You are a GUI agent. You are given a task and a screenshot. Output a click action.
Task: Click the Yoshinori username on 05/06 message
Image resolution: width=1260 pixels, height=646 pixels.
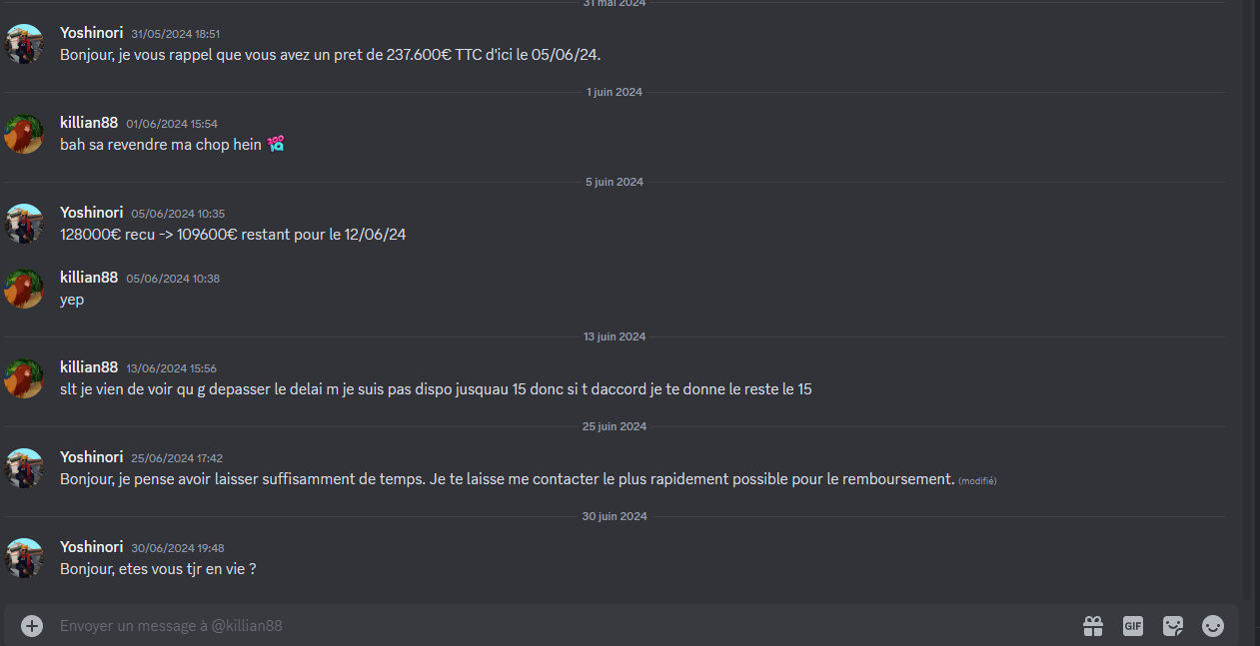(91, 213)
